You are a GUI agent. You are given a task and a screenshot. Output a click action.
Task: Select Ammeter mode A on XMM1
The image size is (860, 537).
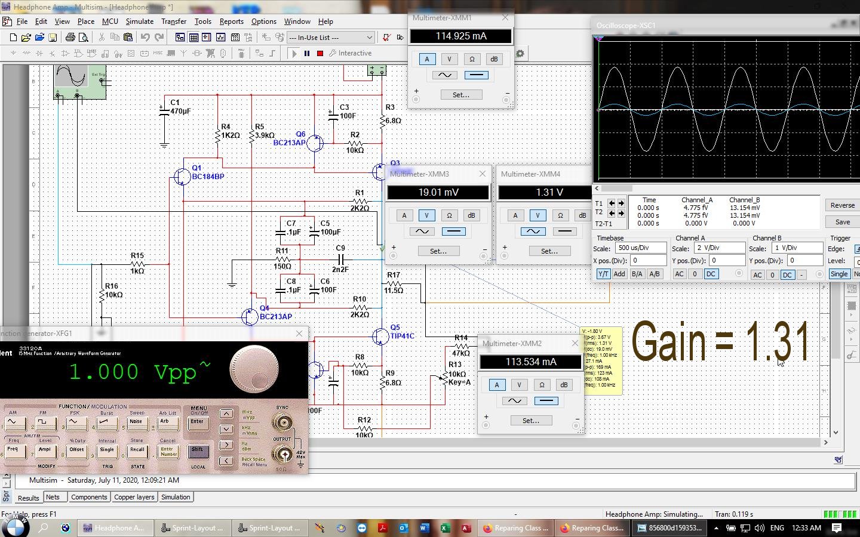point(426,59)
